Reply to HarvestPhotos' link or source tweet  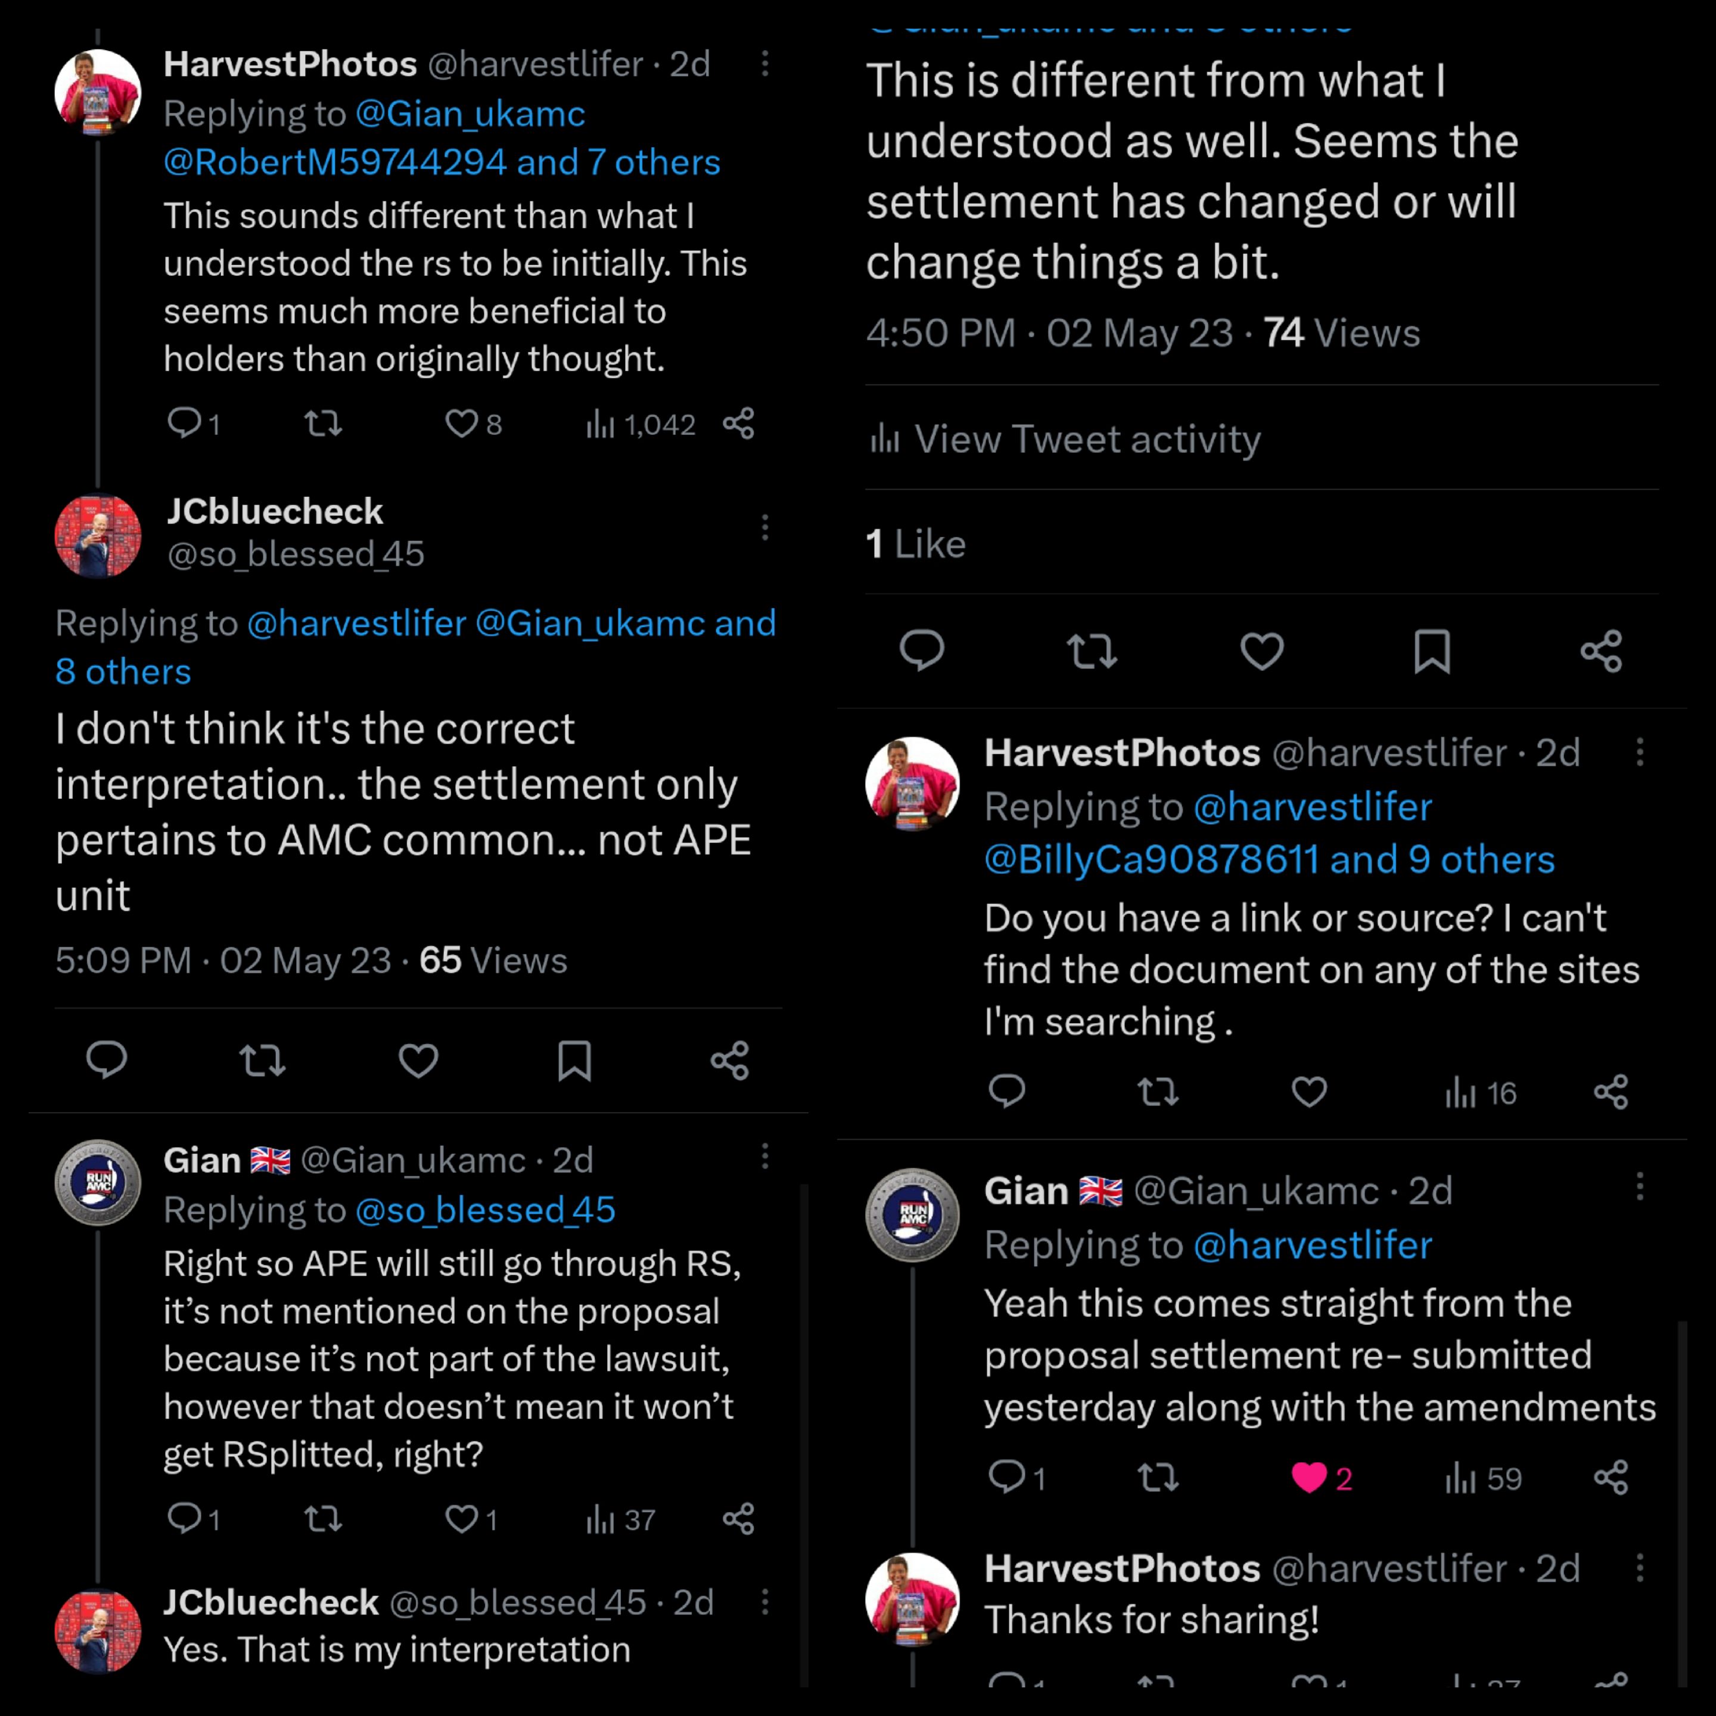pos(1006,1092)
